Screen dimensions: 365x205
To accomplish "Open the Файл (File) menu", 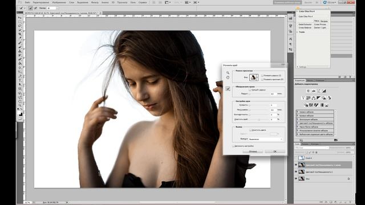I will pyautogui.click(x=27, y=2).
